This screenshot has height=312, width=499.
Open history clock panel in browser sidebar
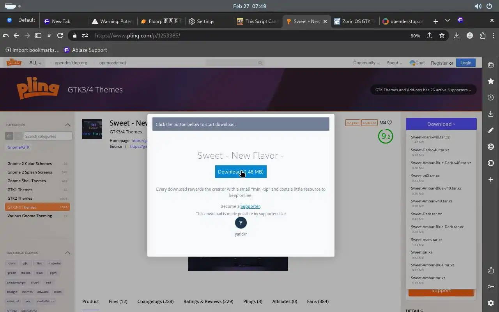491,97
